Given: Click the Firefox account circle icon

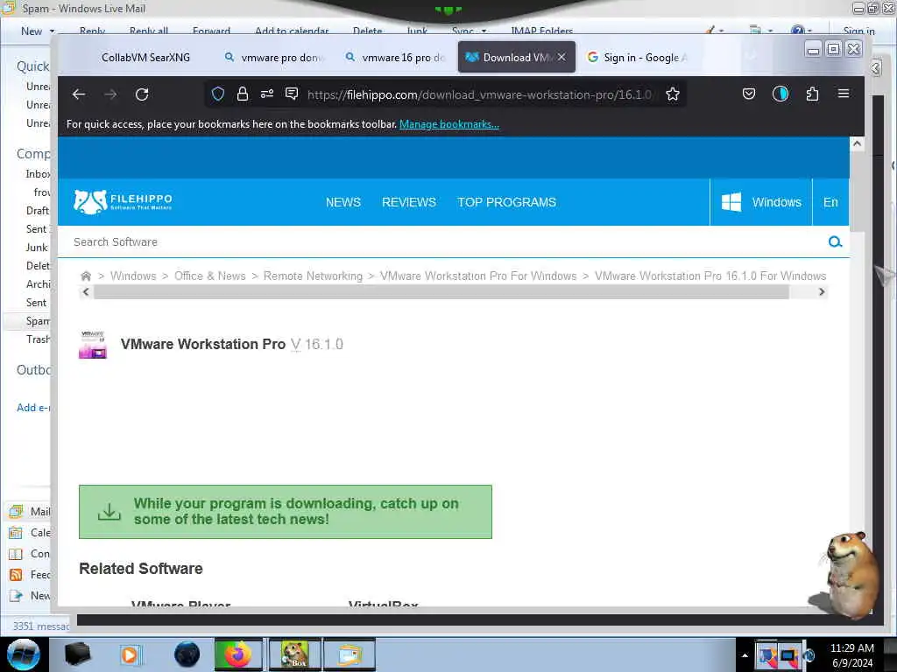Looking at the screenshot, I should 780,94.
